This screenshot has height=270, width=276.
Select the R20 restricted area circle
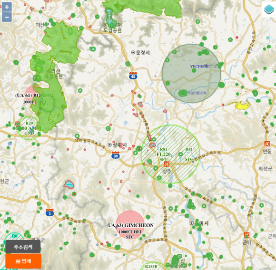(29, 128)
